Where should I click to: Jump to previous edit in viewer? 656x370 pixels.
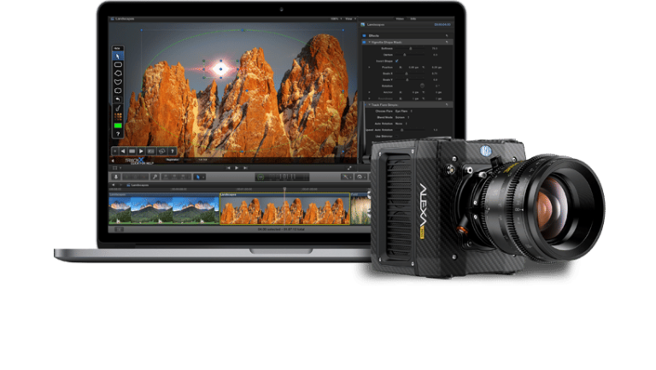(228, 167)
